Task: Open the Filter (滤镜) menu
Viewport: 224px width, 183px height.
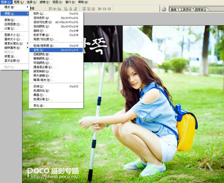Action: coord(44,2)
